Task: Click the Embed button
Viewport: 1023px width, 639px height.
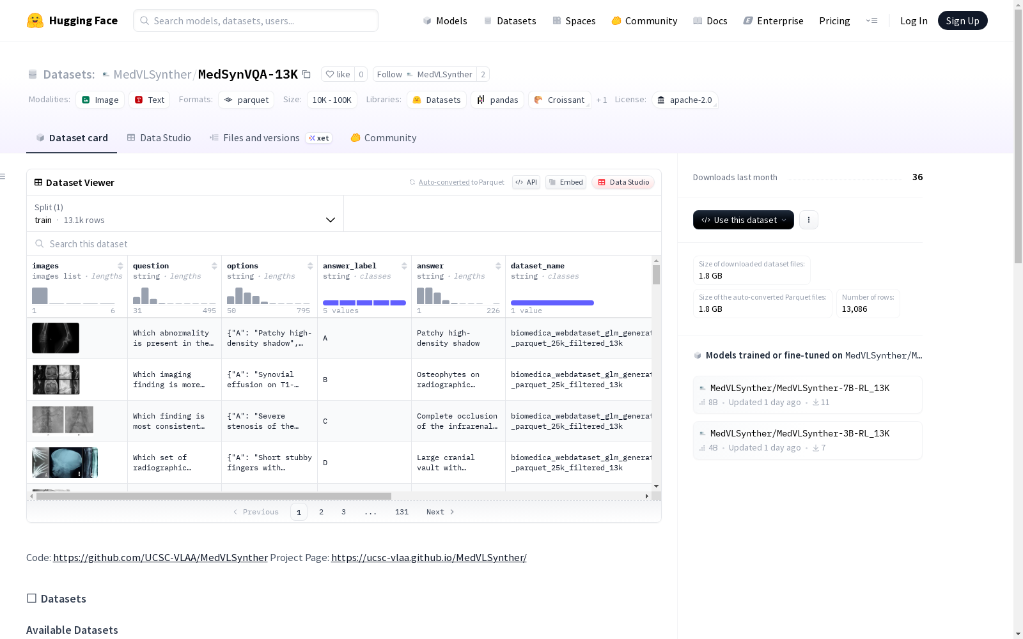Action: pos(566,182)
